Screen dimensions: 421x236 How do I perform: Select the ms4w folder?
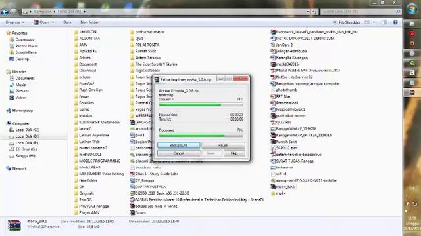[278, 193]
